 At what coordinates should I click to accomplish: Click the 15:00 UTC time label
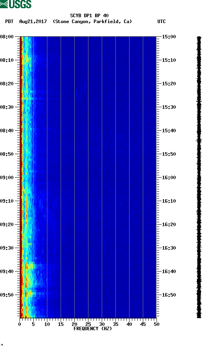pos(169,37)
